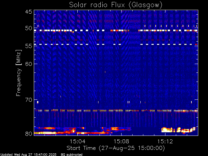The image size is (208, 156).
Task: Click the 'Frequency [MHz]' axis label
Action: tap(19, 73)
